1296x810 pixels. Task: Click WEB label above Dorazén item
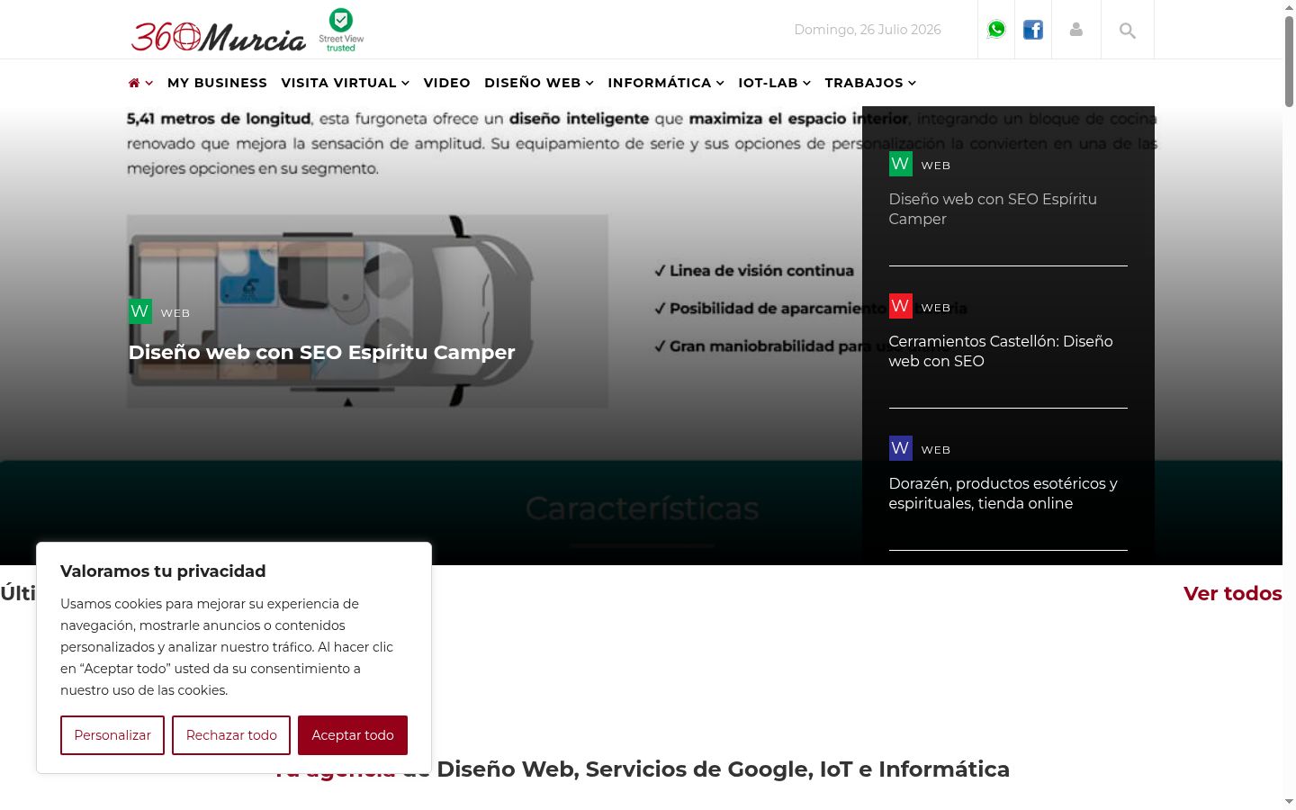coord(936,450)
